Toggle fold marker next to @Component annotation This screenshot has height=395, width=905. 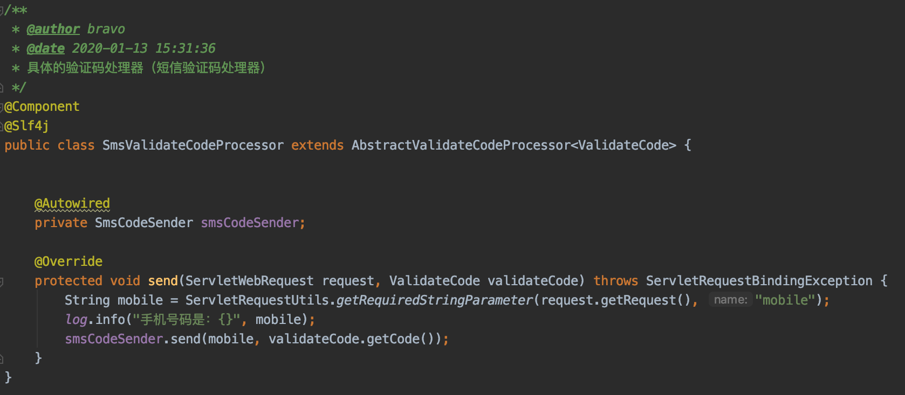point(2,107)
